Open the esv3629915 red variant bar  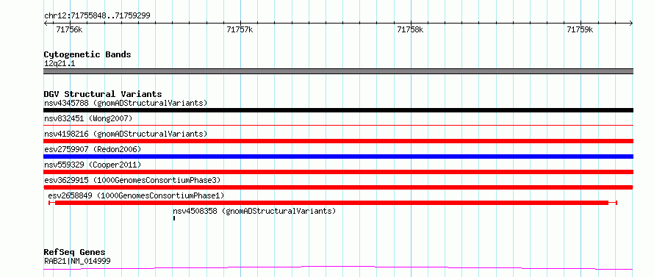tap(338, 187)
